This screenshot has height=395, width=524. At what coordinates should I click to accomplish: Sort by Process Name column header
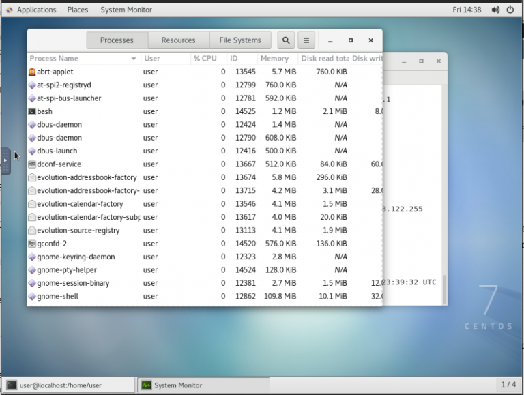[x=83, y=59]
